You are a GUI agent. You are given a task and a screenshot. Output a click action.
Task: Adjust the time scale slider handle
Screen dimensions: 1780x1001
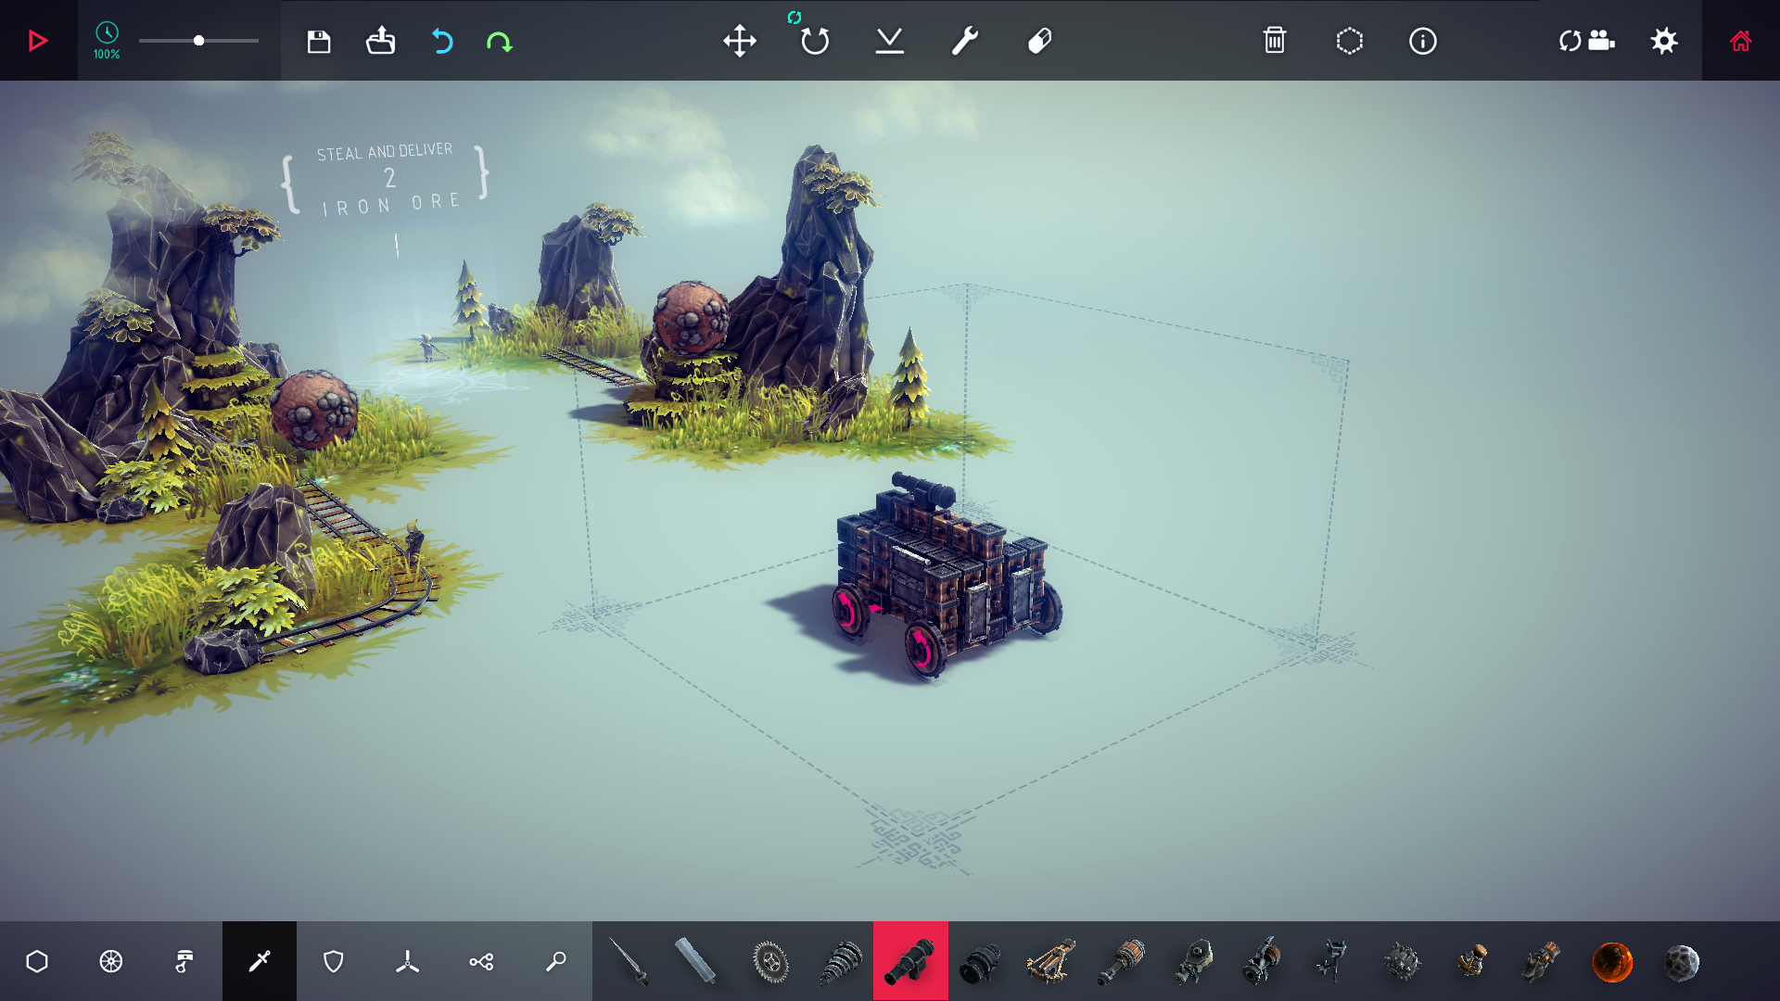point(198,41)
